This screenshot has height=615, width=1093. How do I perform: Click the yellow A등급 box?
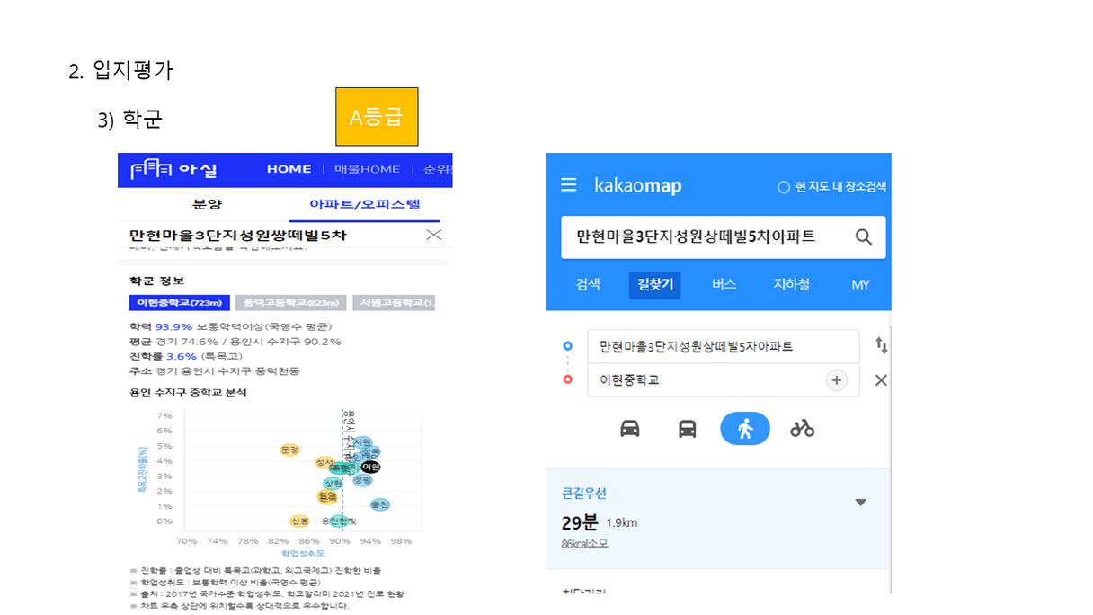click(x=377, y=116)
